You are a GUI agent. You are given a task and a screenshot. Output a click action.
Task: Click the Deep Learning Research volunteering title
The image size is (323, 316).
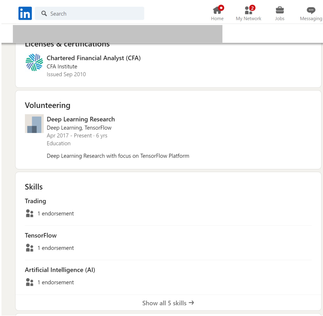pyautogui.click(x=81, y=119)
